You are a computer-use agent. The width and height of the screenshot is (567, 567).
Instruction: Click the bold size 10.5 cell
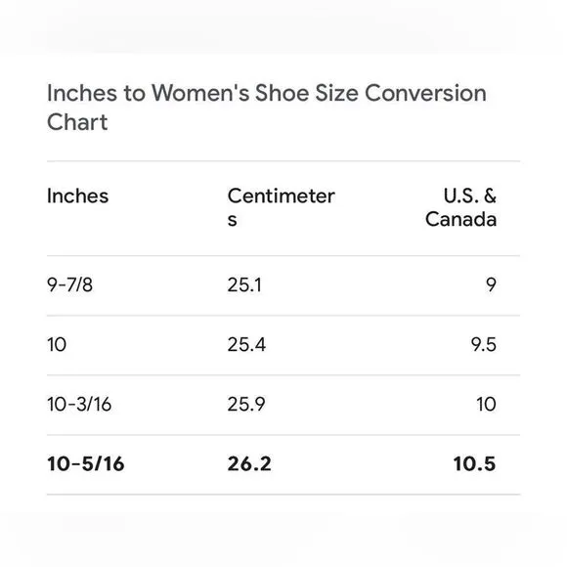474,464
